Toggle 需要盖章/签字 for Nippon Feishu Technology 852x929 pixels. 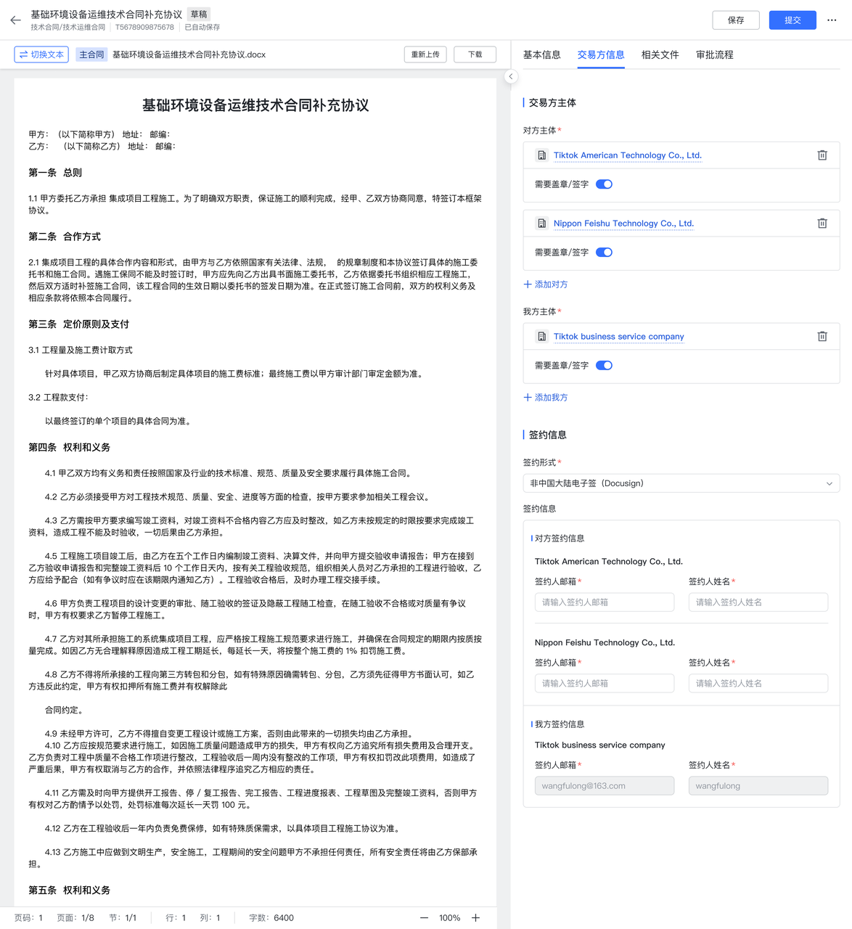(603, 252)
